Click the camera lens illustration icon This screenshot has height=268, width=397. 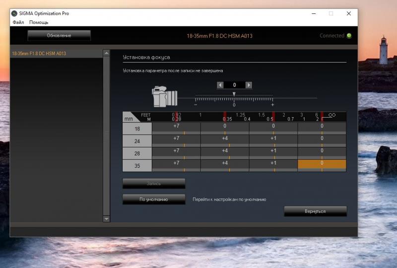coord(165,96)
